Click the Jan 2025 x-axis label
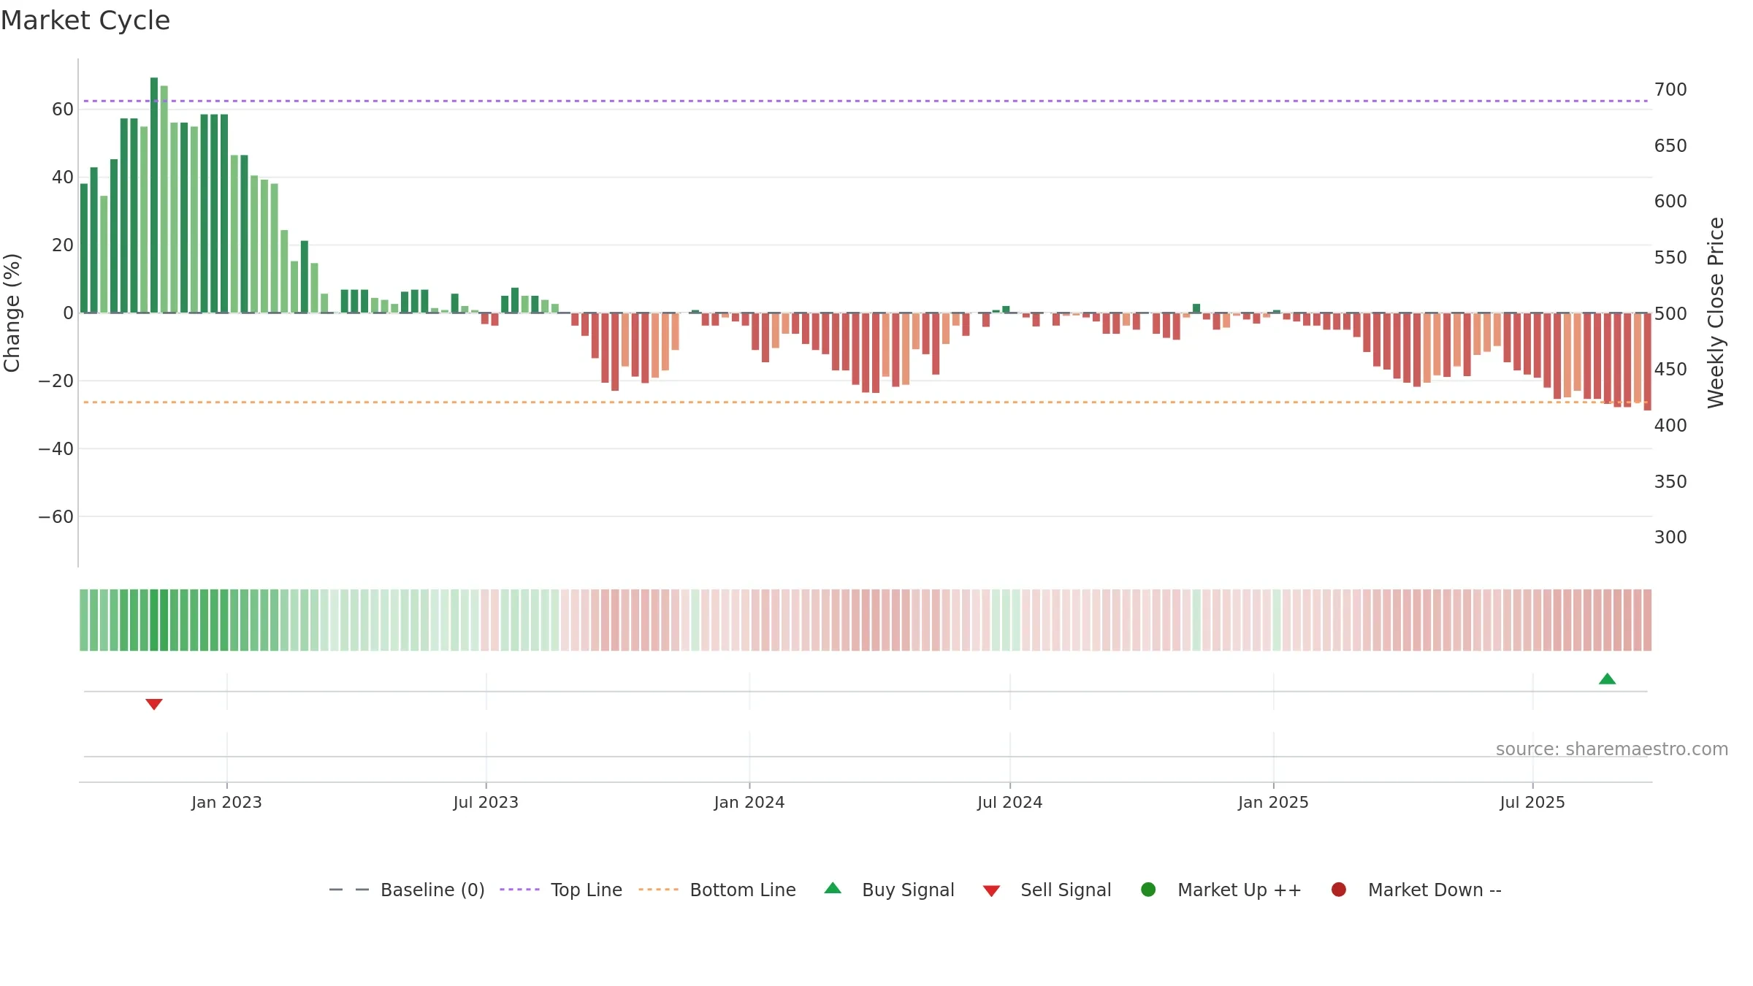Viewport: 1753px width, 986px height. [1273, 802]
